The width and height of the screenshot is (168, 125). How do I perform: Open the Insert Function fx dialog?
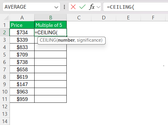pyautogui.click(x=92, y=7)
